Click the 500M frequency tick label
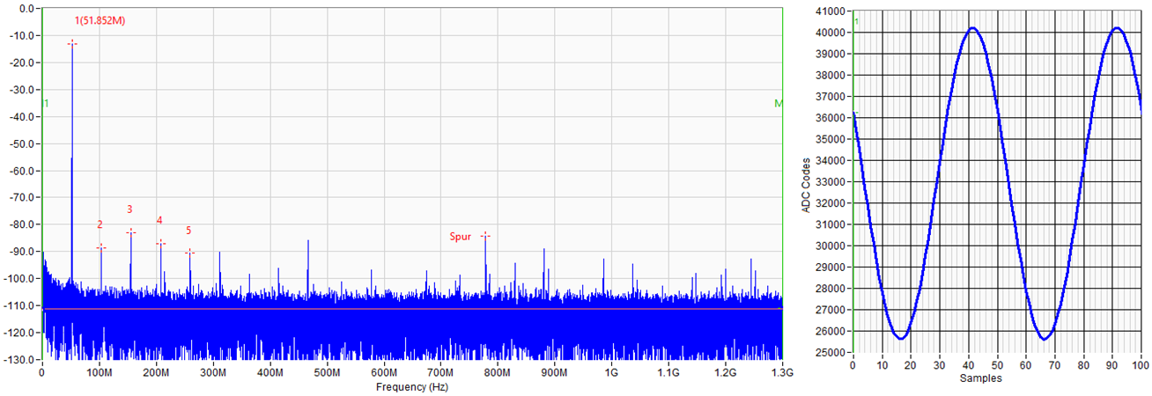1152x396 pixels. (x=327, y=373)
